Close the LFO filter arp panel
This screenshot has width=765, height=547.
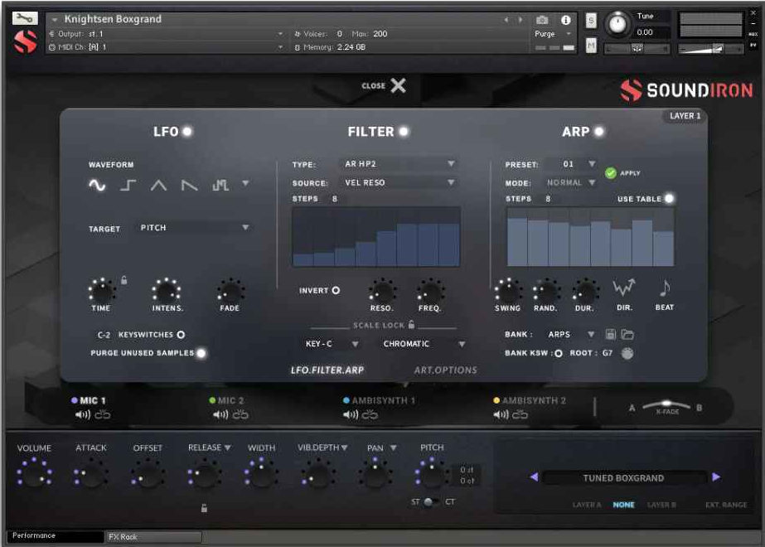coord(398,85)
